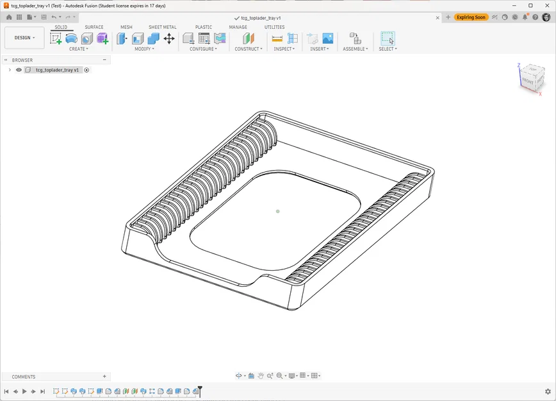Open the CONSTRUCT dropdown menu
Screen dimensions: 556x401
point(249,49)
